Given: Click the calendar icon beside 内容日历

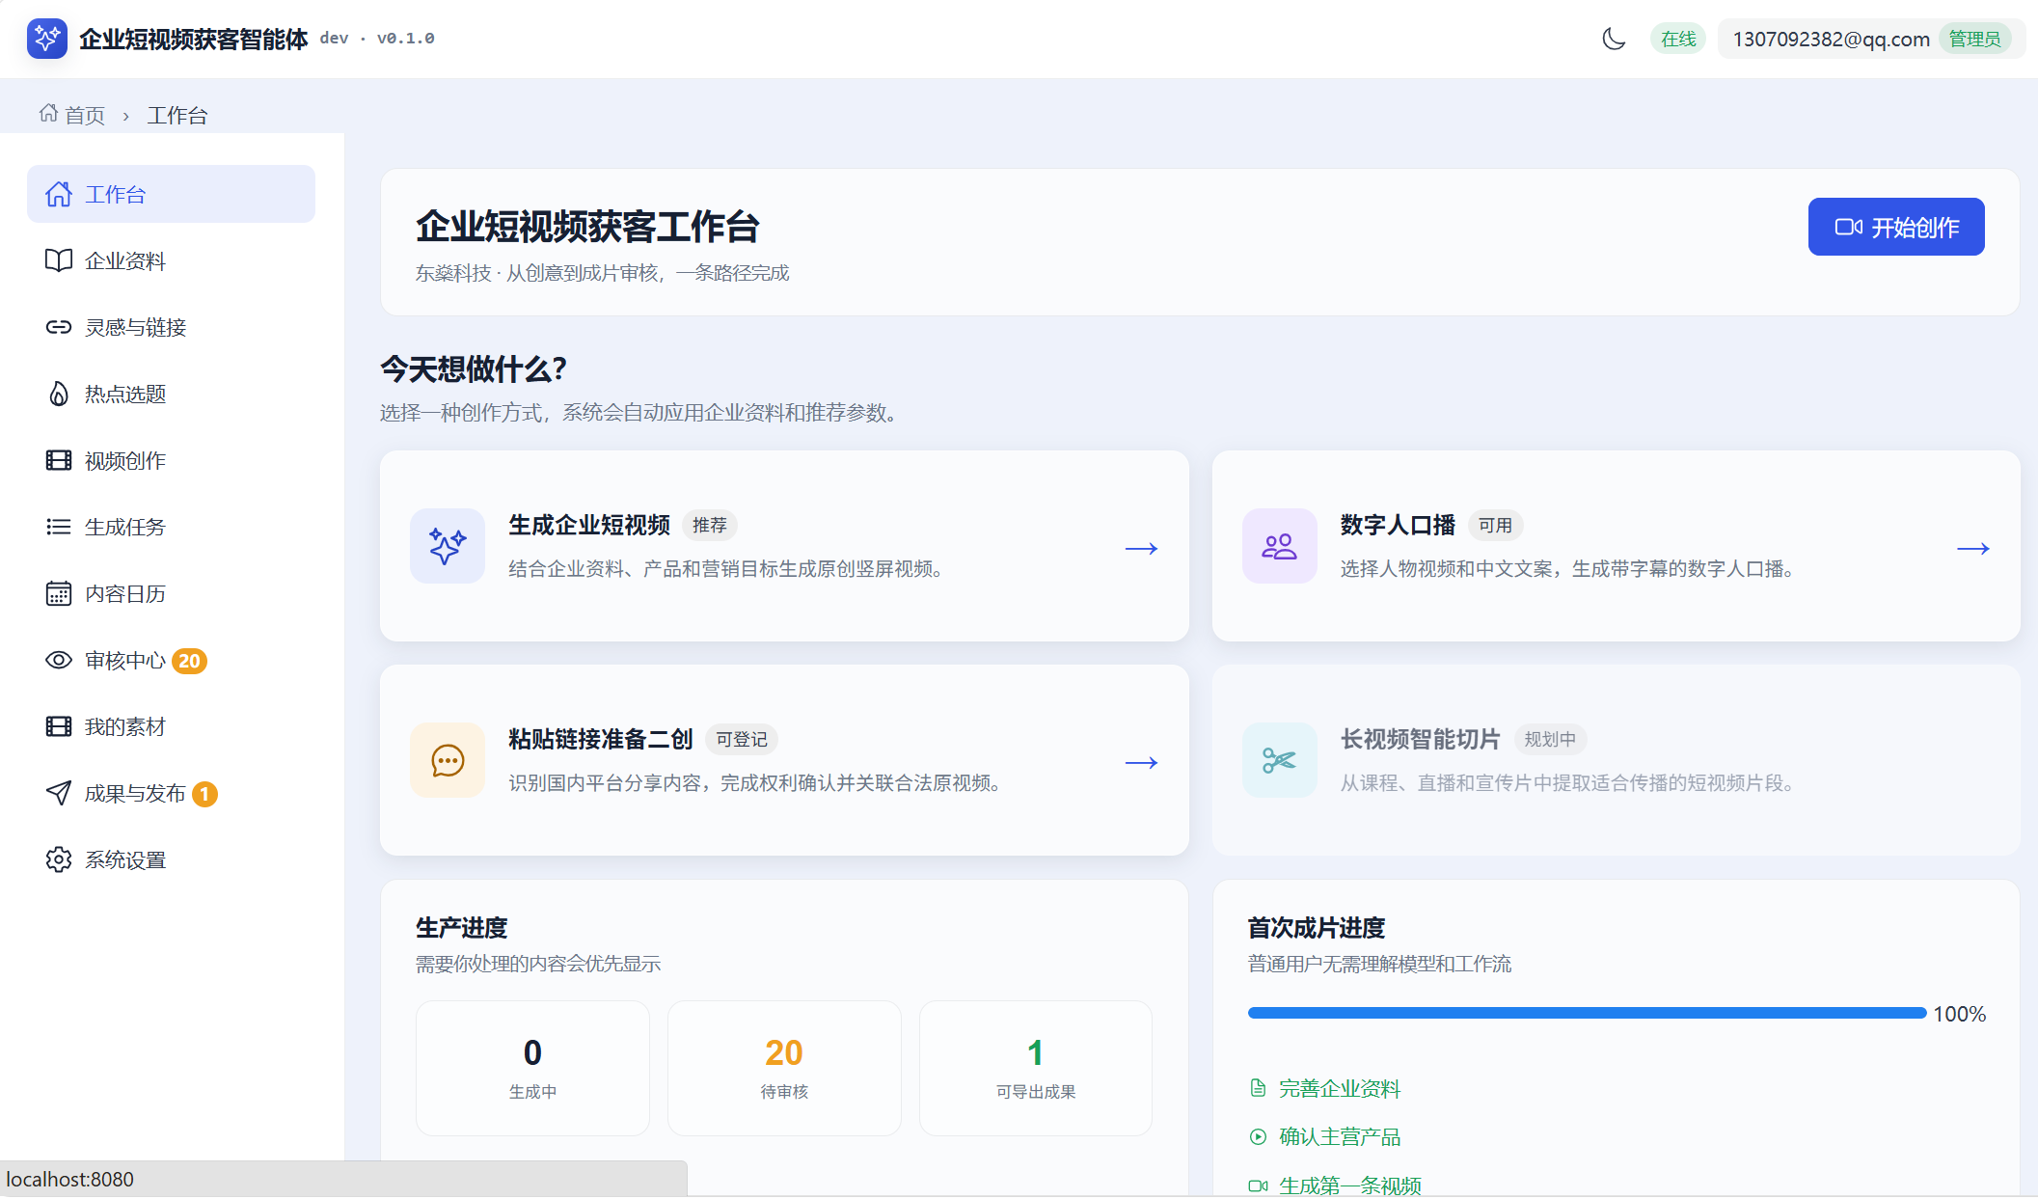Looking at the screenshot, I should 59,593.
